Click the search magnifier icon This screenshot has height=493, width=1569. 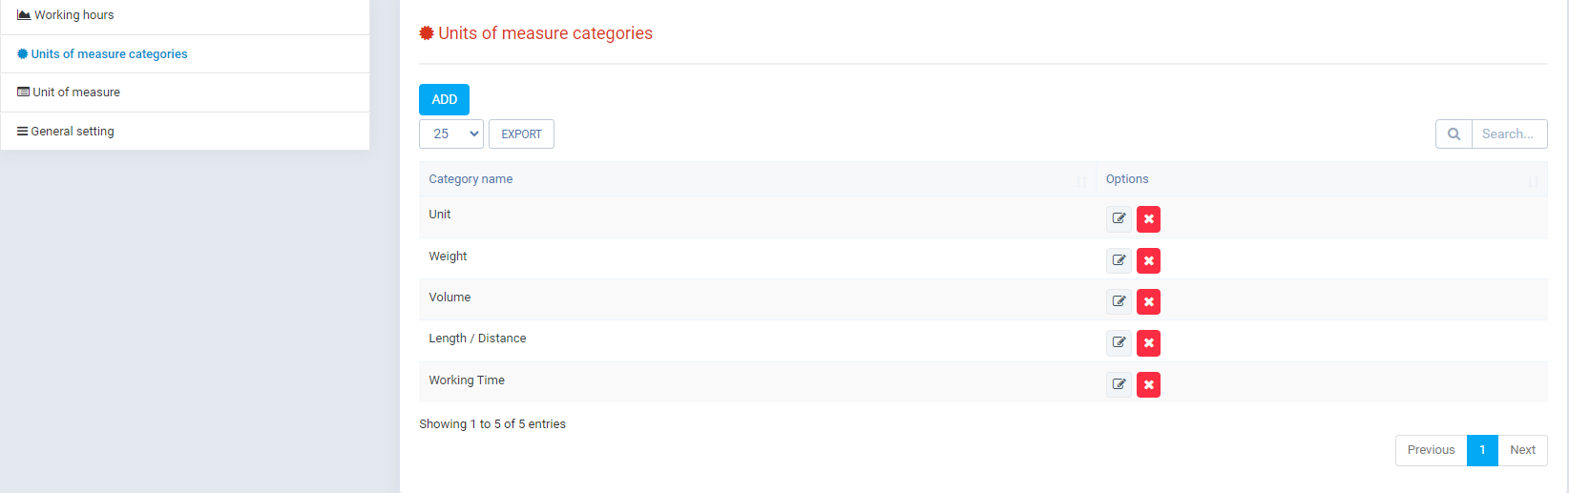1454,134
